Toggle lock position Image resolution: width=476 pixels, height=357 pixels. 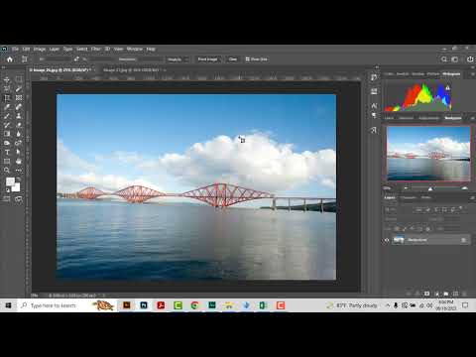point(412,228)
